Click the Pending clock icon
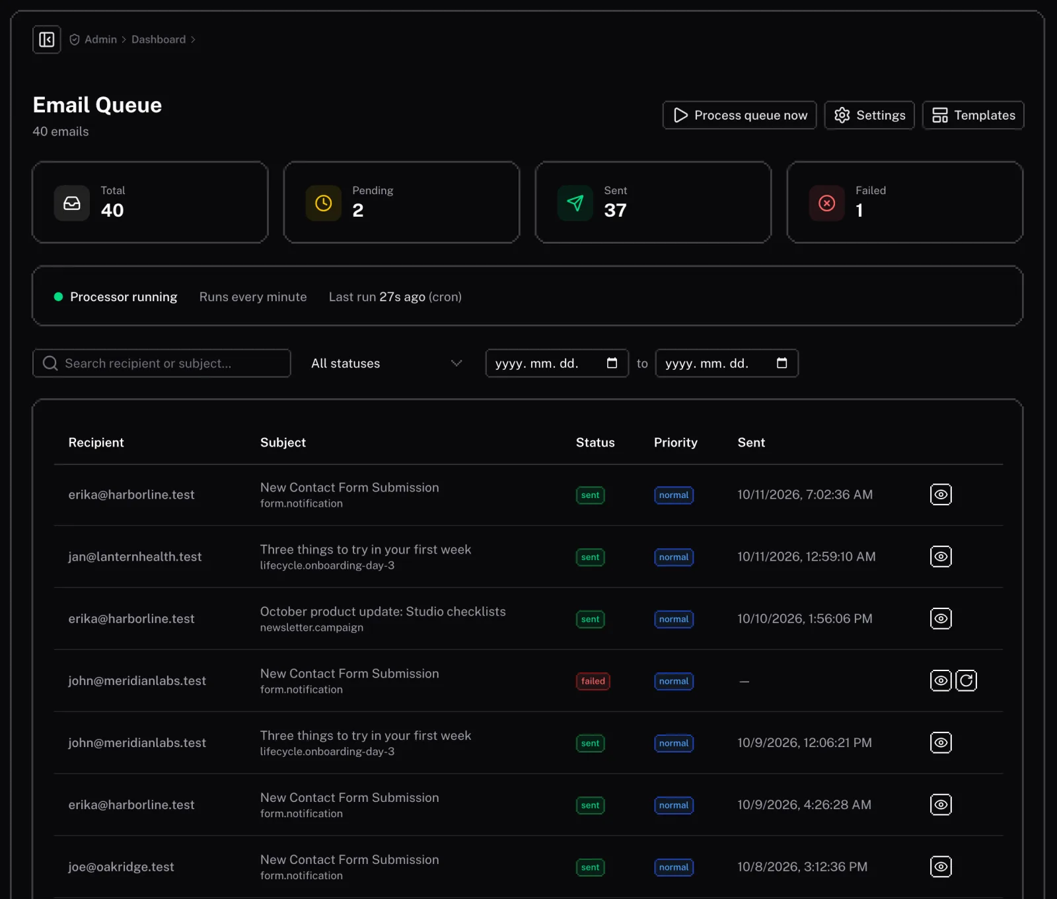This screenshot has width=1057, height=899. click(324, 203)
